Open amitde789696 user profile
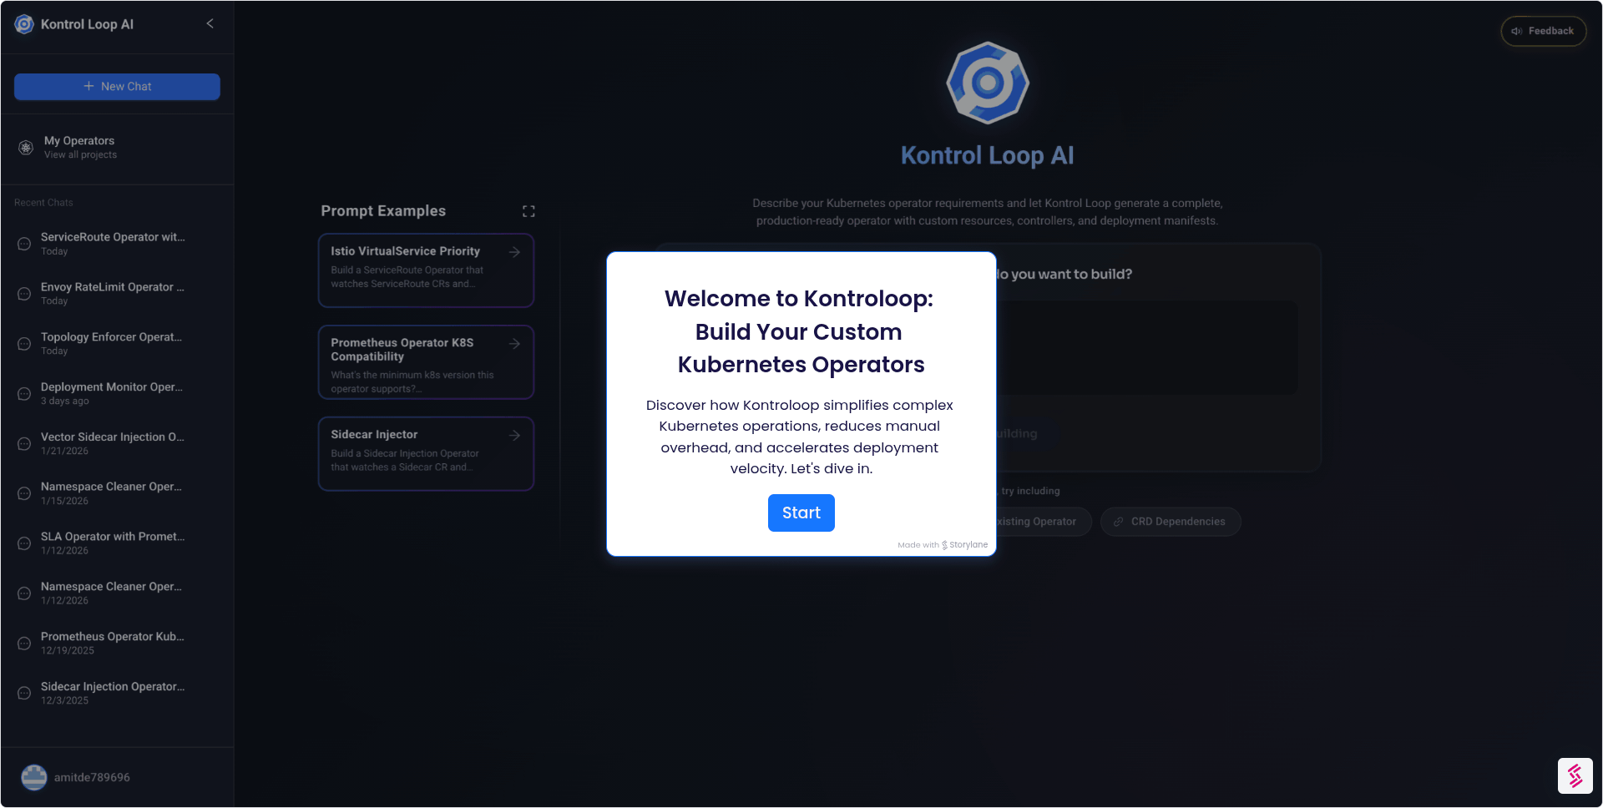 [117, 777]
